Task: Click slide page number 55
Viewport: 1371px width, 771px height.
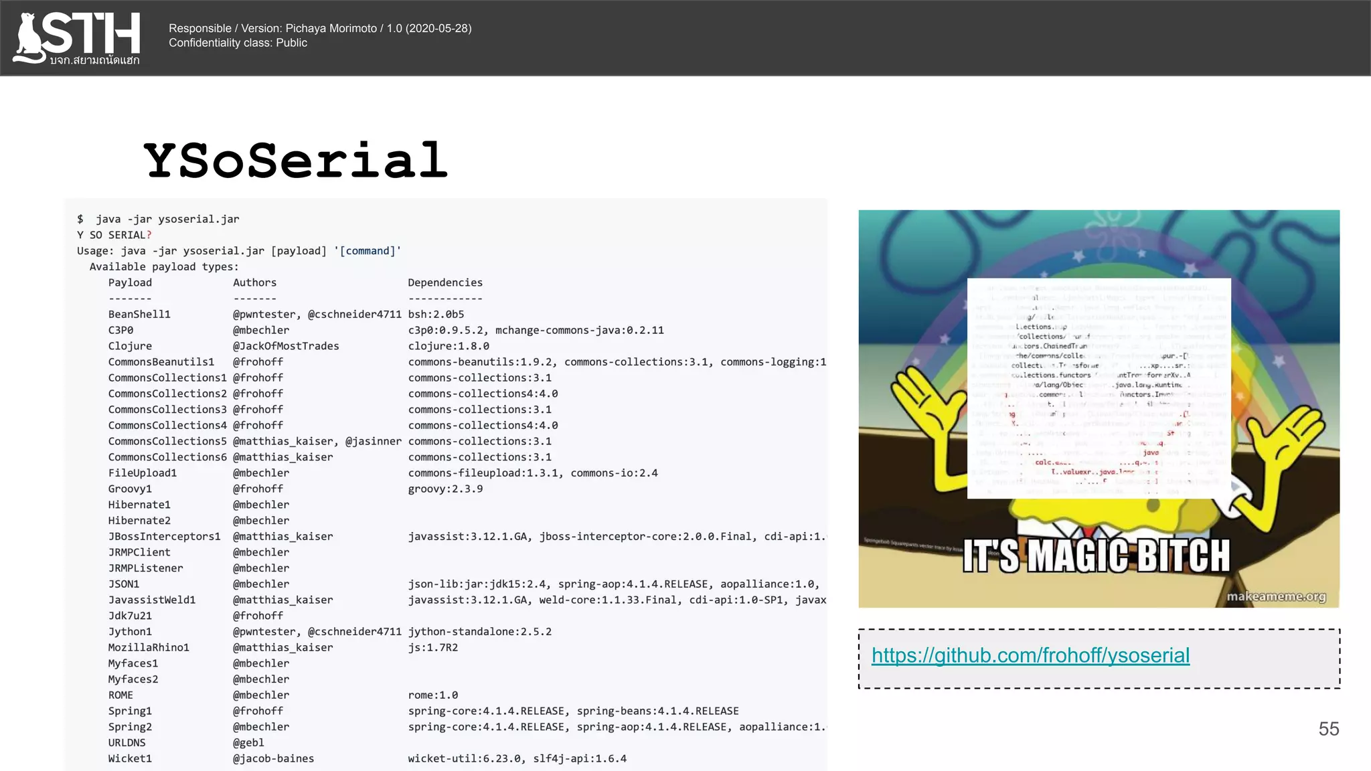Action: click(x=1329, y=729)
